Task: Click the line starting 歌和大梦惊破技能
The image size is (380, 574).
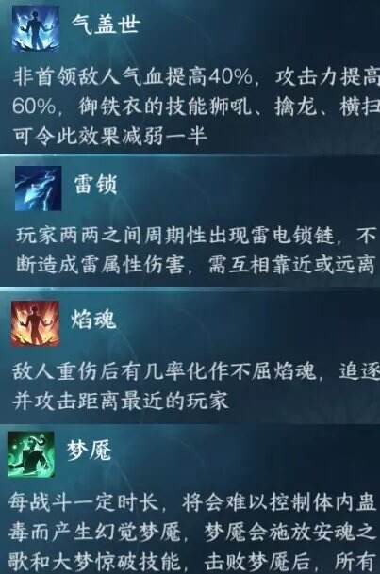Action: 190,561
